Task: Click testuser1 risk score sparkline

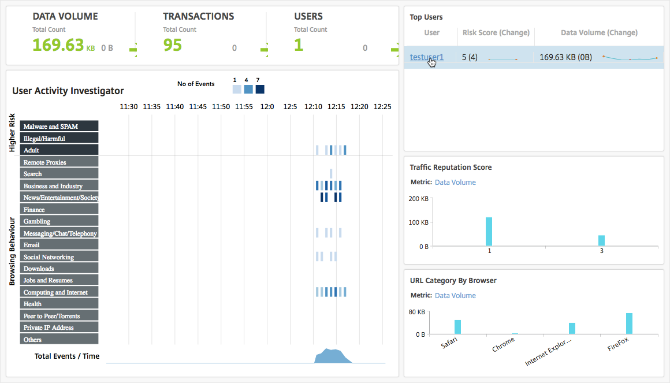Action: pos(502,59)
